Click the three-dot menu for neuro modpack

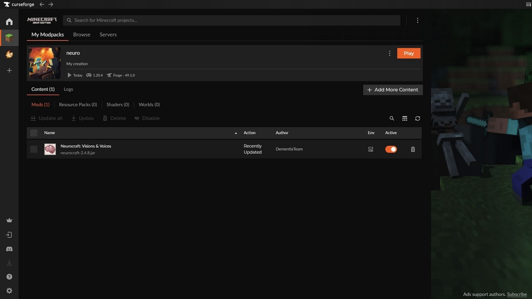[x=390, y=53]
